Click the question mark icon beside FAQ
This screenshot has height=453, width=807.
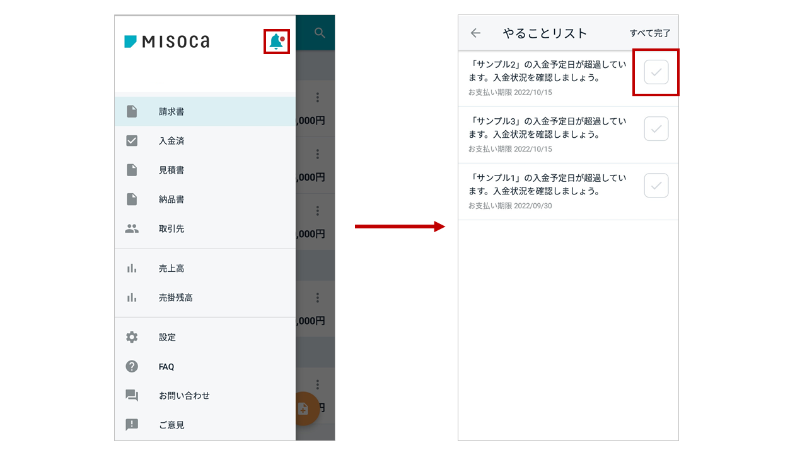pyautogui.click(x=132, y=366)
